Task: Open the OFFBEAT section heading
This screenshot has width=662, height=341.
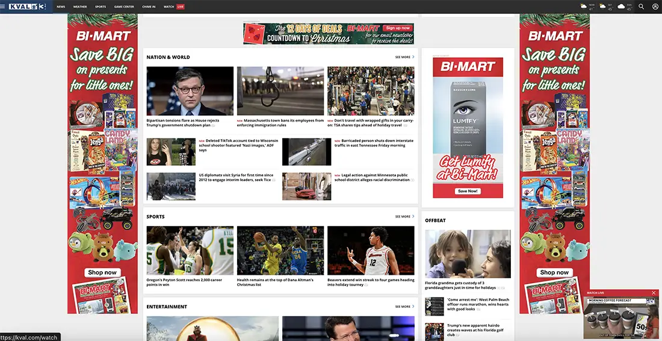Action: coord(435,220)
